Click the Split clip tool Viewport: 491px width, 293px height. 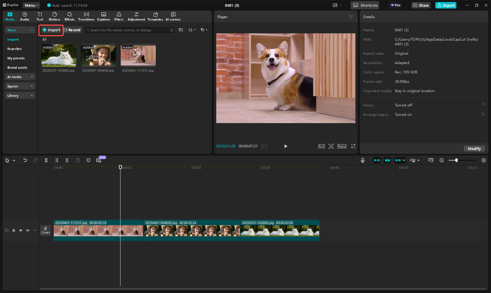click(46, 160)
